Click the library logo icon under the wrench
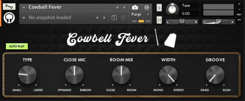Screen dimensions: 245x101 pos(9,18)
